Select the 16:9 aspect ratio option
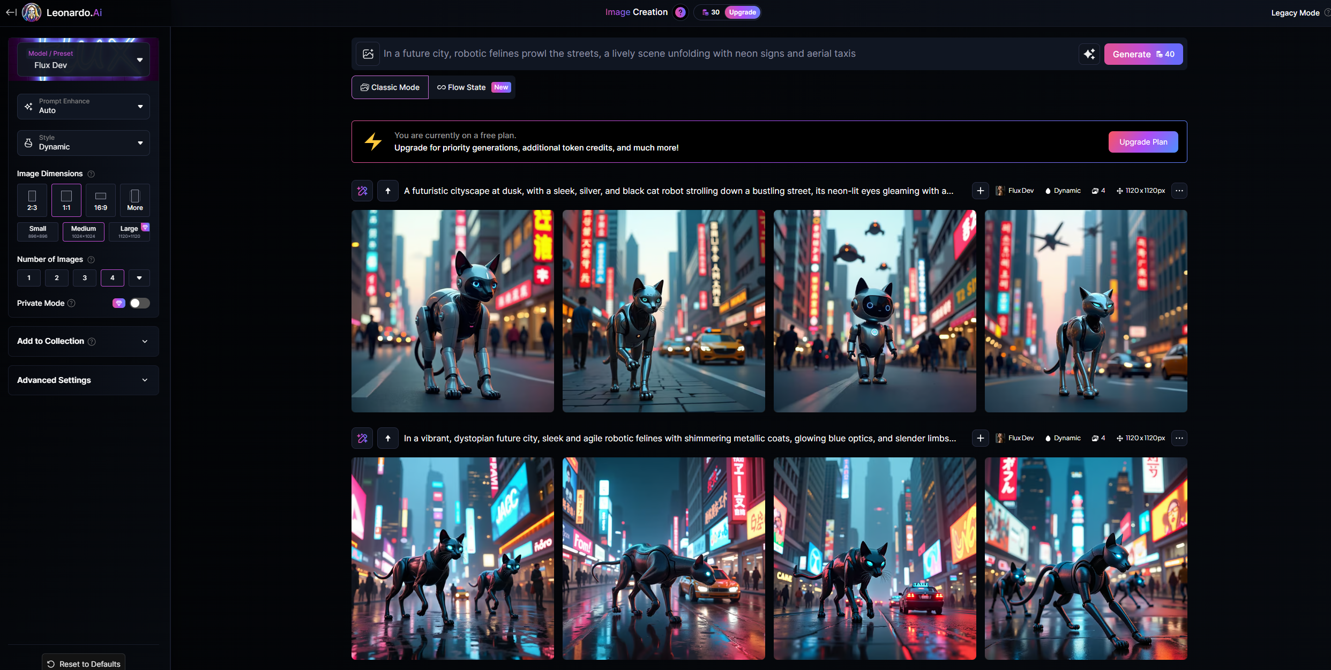Viewport: 1331px width, 670px height. click(101, 200)
